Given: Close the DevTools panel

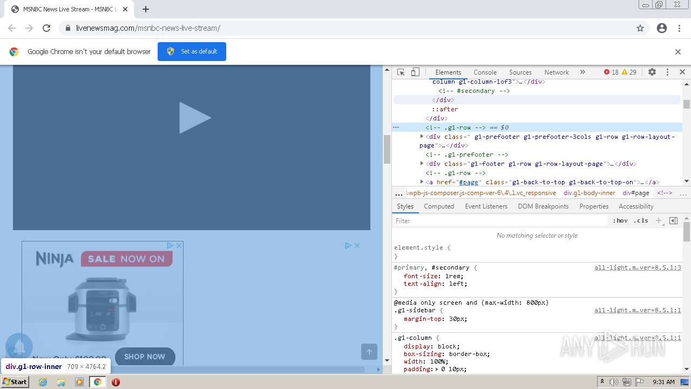Looking at the screenshot, I should [x=682, y=72].
